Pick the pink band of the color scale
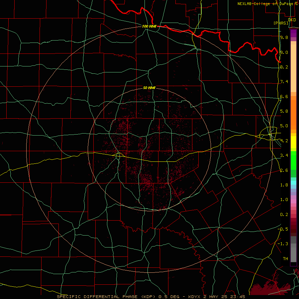Image resolution: width=299 pixels, height=299 pixels. click(x=293, y=201)
